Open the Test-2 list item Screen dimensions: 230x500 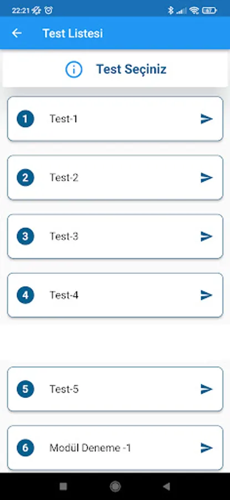(115, 178)
